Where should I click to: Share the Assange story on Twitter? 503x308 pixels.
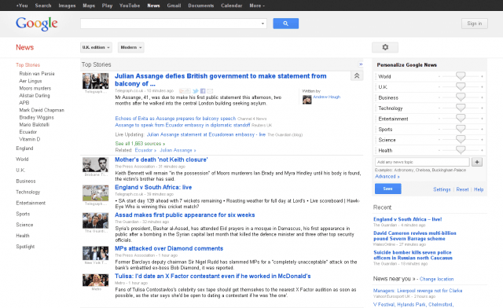[196, 91]
